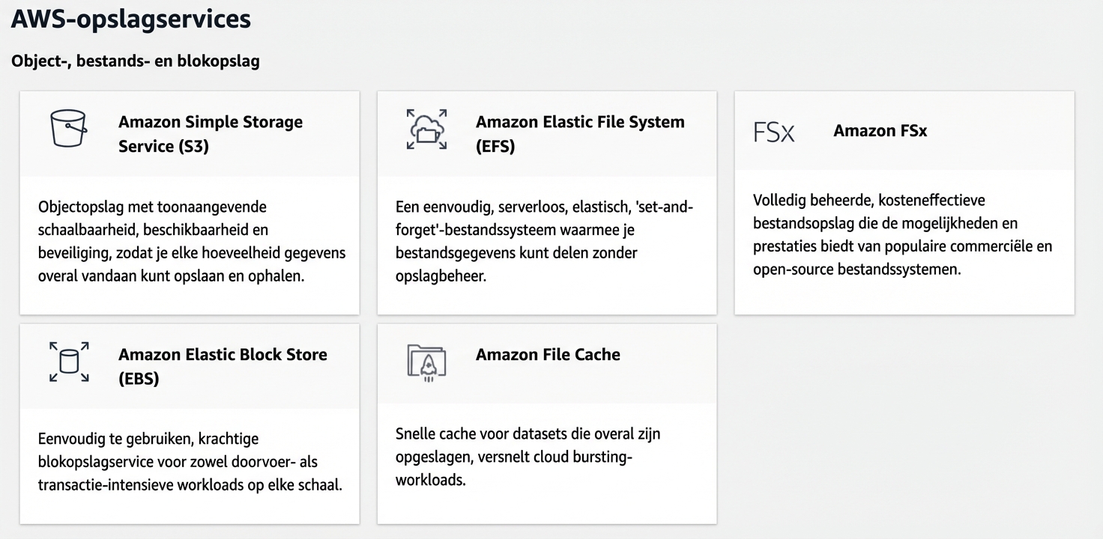The width and height of the screenshot is (1103, 539).
Task: Select the Elastic File System cloud icon
Action: 426,130
